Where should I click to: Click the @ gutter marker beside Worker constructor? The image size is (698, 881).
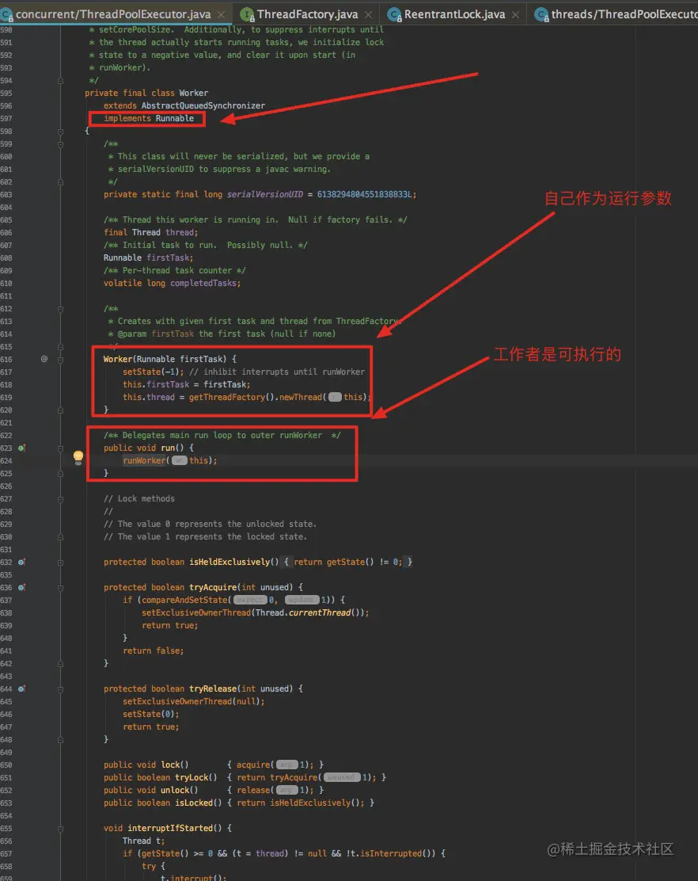(44, 358)
